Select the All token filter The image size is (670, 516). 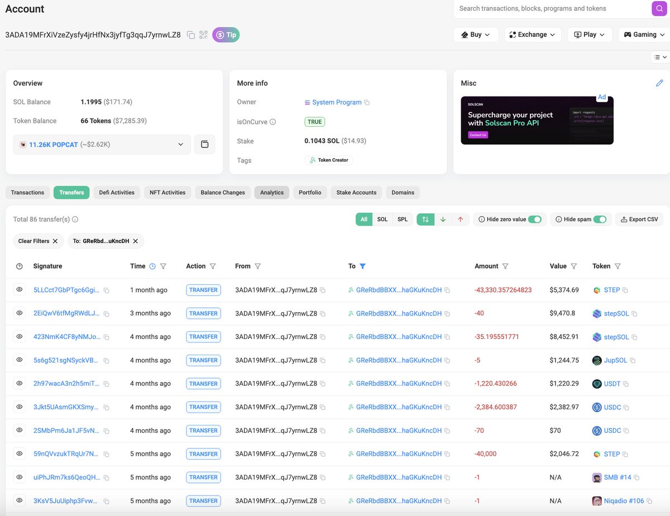364,219
